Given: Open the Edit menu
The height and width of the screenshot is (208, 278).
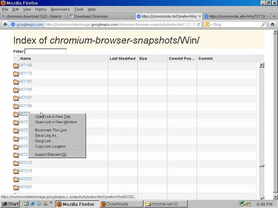Looking at the screenshot, I should (x=15, y=9).
